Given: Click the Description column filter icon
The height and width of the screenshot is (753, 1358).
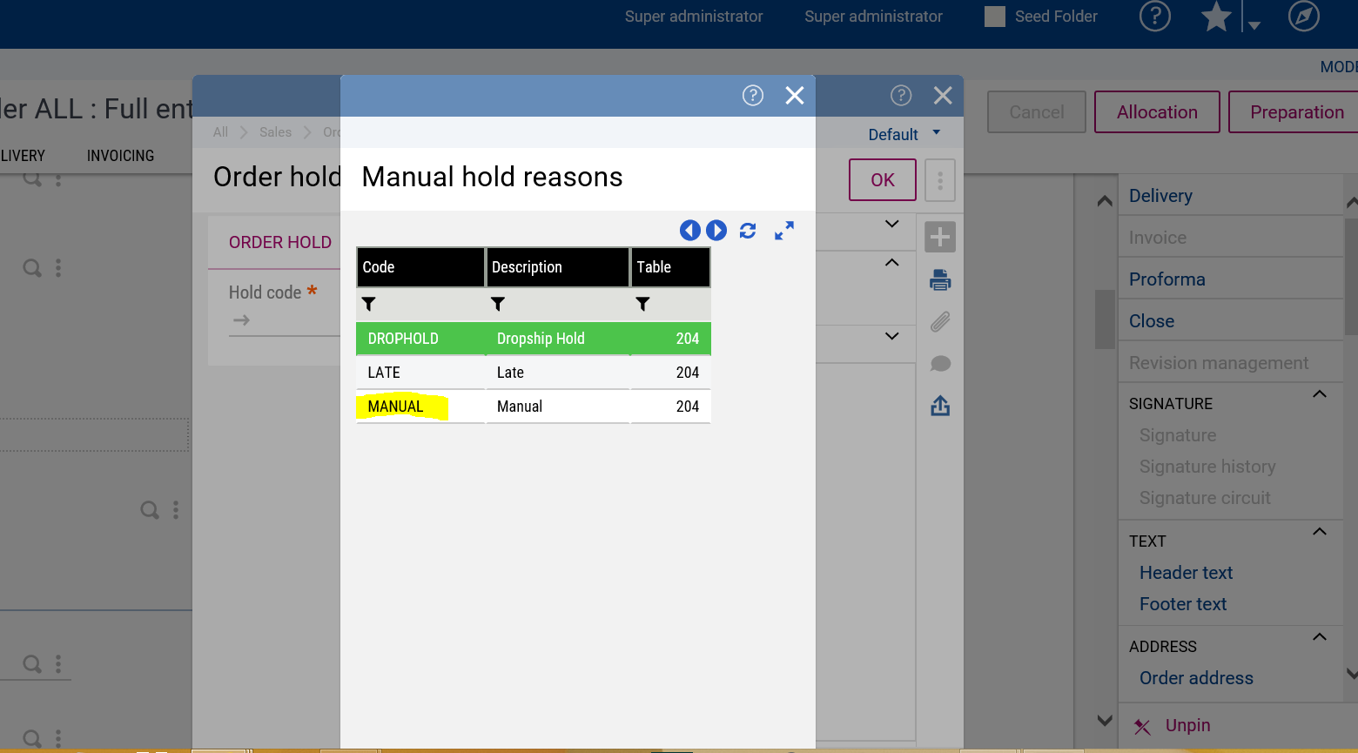Looking at the screenshot, I should tap(498, 304).
